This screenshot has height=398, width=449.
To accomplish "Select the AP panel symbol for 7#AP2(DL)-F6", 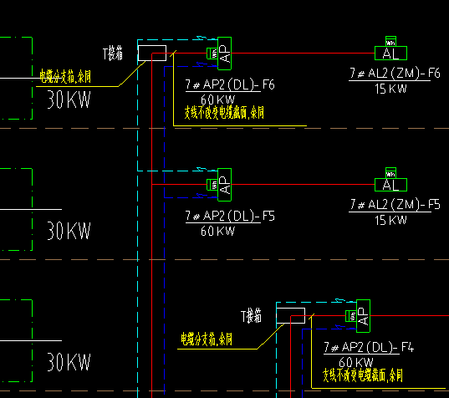I will tap(224, 54).
